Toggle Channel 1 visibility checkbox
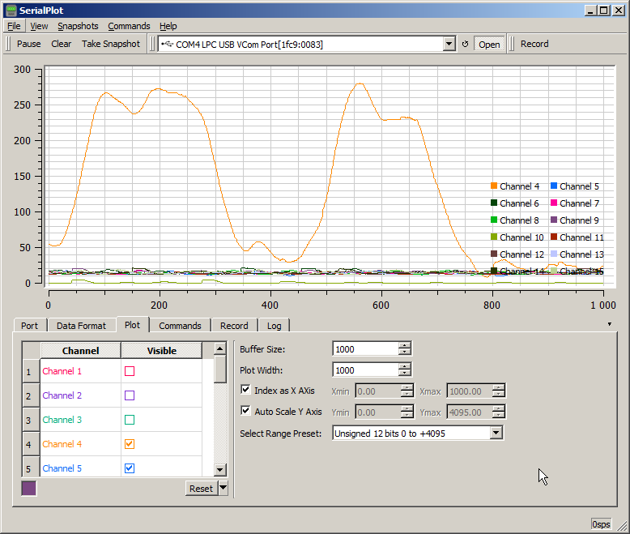The image size is (630, 534). (x=130, y=371)
